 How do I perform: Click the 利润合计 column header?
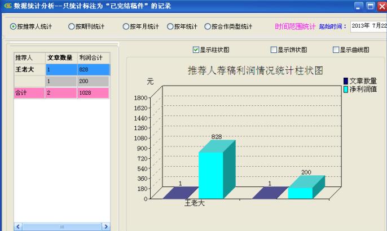coord(93,57)
